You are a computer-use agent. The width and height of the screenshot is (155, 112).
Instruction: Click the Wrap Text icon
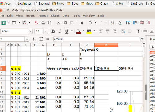(x=123, y=31)
